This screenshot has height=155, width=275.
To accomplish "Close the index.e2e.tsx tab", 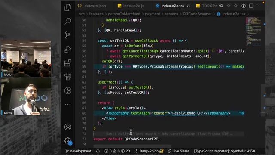I will pyautogui.click(x=189, y=6).
